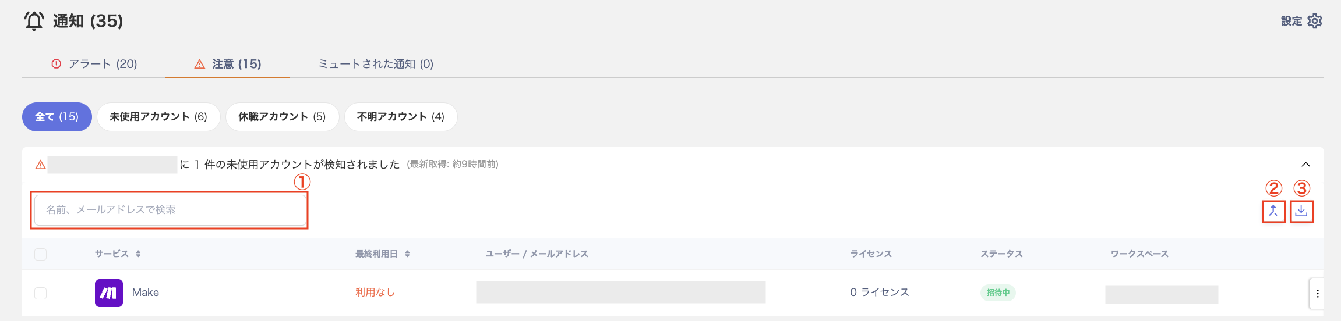Screen dimensions: 1341x321
Task: Open the ミュートされた通知 (0) tab
Action: click(376, 64)
